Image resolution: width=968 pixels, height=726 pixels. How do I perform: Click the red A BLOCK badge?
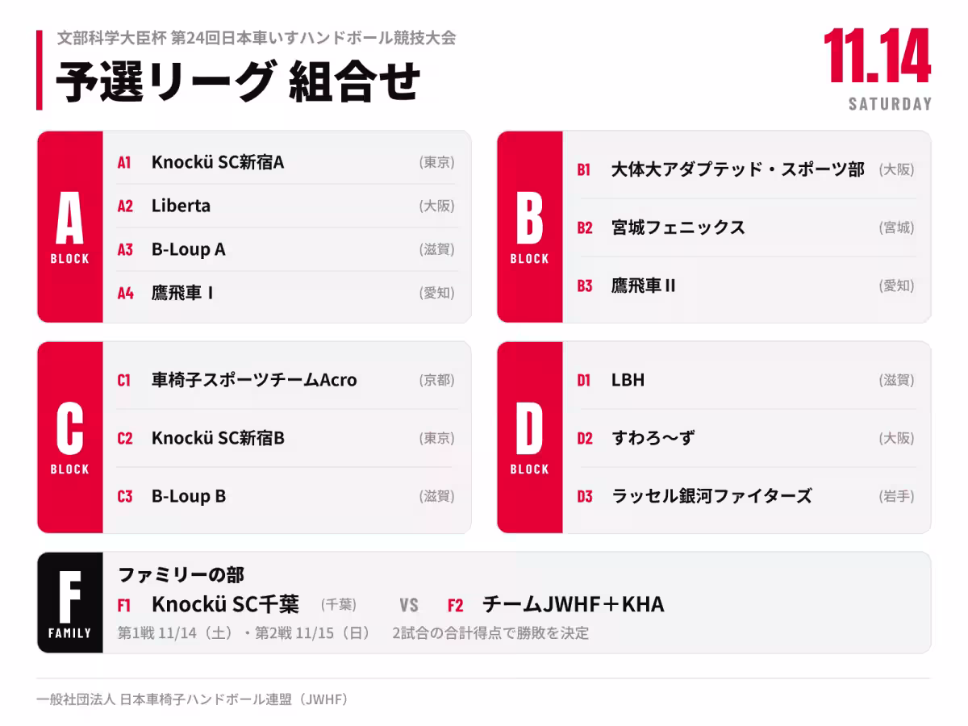point(70,227)
